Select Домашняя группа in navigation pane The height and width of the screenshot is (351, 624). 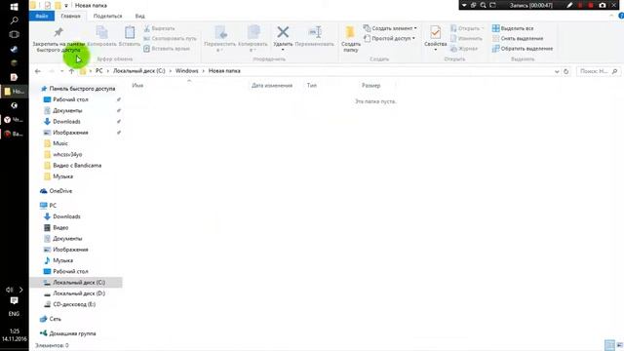72,333
